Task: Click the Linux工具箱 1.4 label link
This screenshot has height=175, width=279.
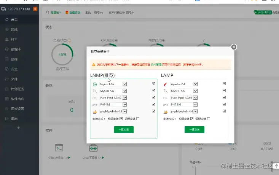Action: [92, 158]
